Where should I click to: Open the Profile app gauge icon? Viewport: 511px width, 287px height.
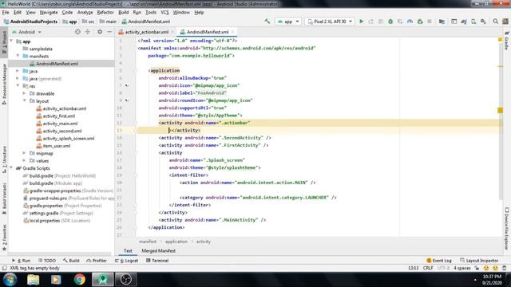point(410,22)
